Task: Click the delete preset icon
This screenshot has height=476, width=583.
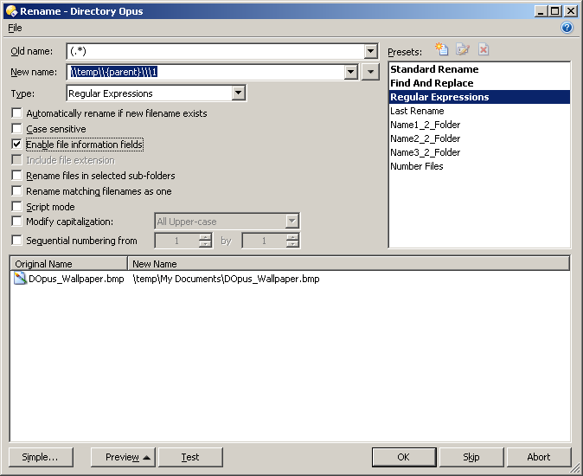Action: 484,50
